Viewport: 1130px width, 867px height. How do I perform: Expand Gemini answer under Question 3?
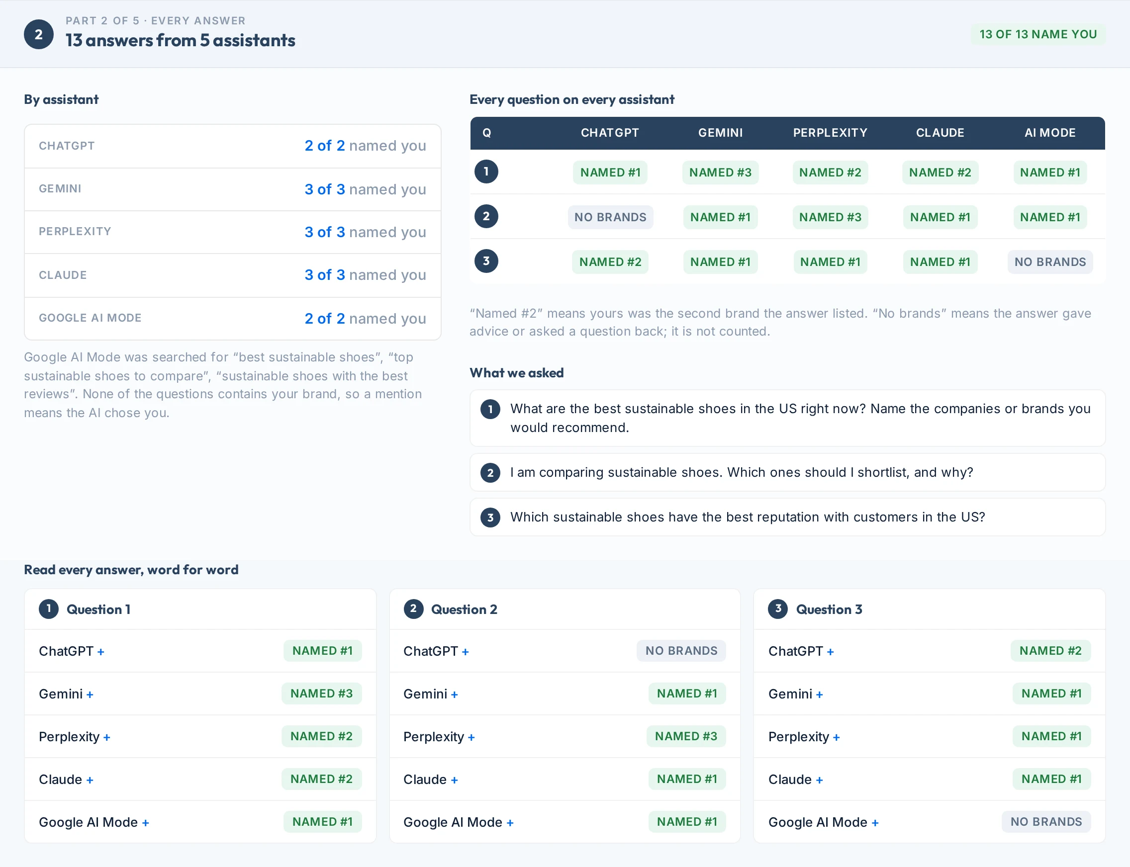[930, 694]
